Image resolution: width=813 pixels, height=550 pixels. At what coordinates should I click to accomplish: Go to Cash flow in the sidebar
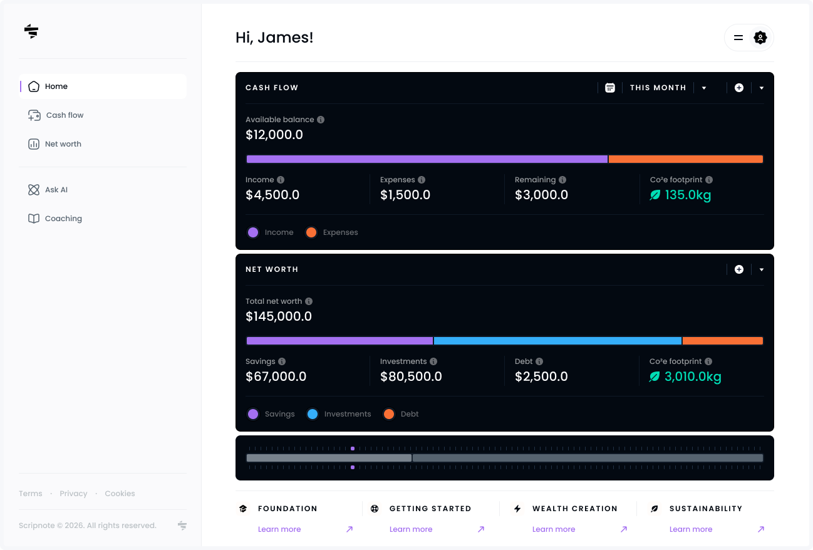[65, 115]
